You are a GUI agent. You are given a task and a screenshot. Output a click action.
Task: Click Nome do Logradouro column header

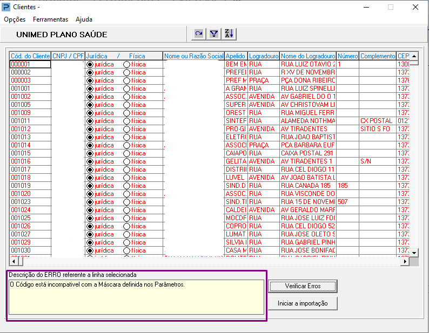click(x=308, y=56)
